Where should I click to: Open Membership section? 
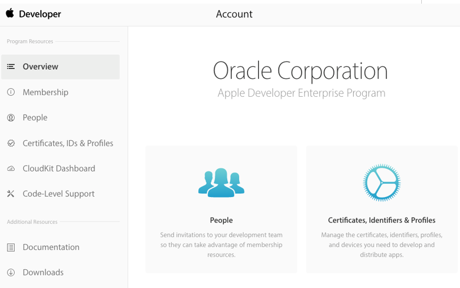(x=46, y=93)
